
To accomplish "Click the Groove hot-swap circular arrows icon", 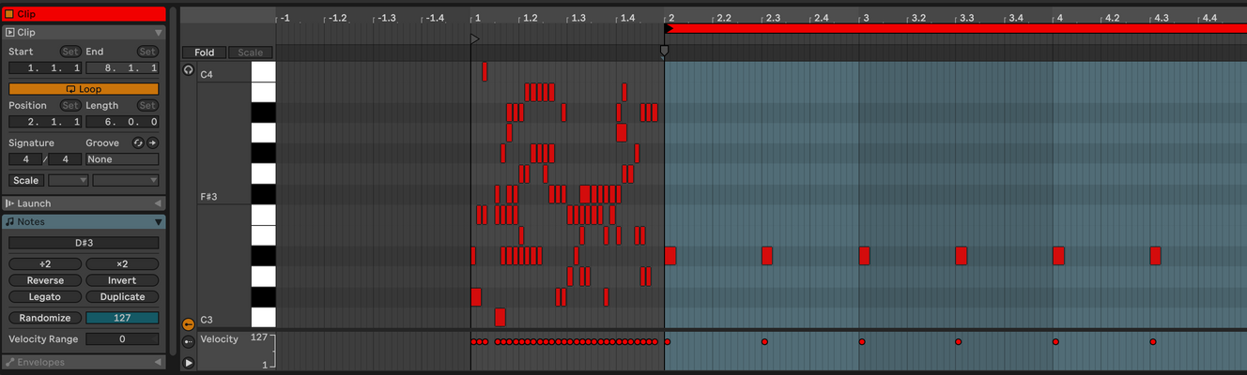I will pyautogui.click(x=138, y=142).
